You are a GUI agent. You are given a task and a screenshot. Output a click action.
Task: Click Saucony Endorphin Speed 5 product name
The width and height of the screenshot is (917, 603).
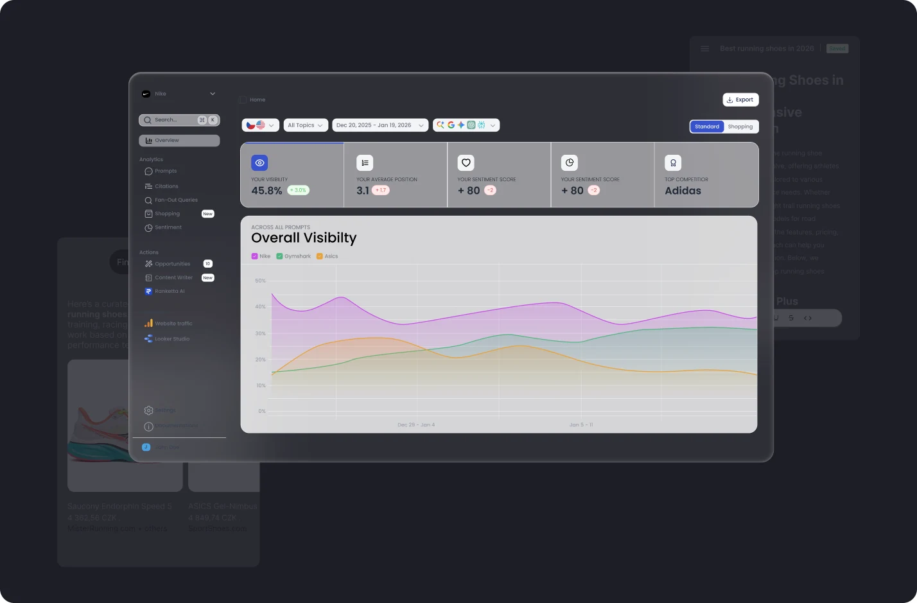point(119,506)
